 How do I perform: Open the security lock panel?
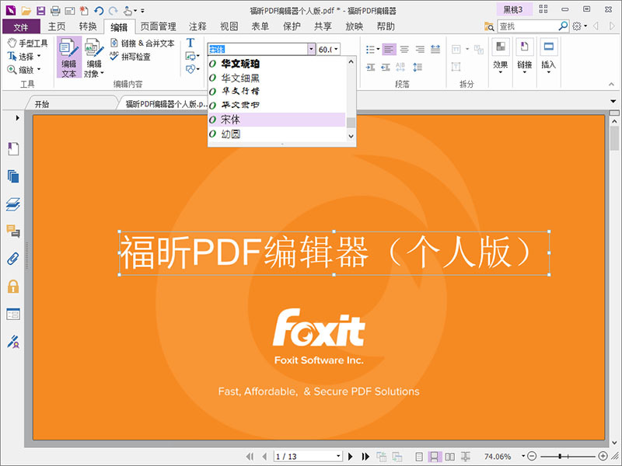[x=13, y=287]
